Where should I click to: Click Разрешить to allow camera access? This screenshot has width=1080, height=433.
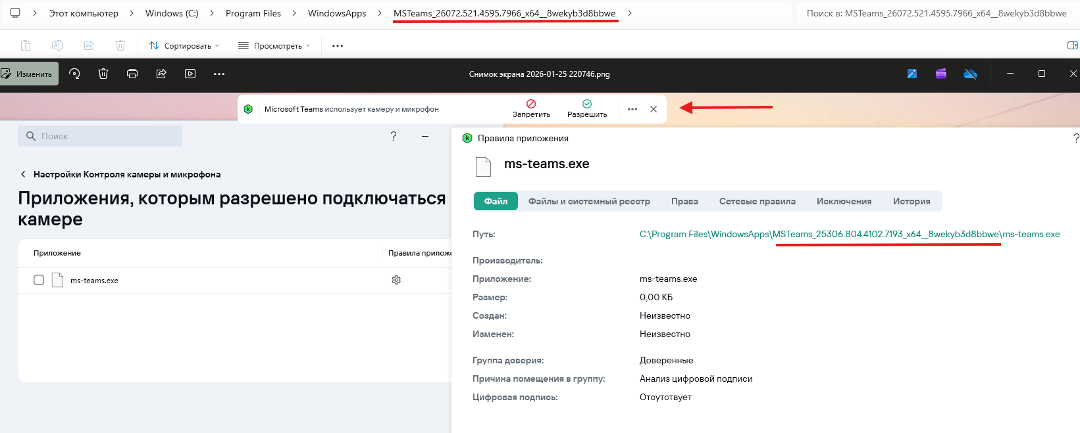(587, 109)
